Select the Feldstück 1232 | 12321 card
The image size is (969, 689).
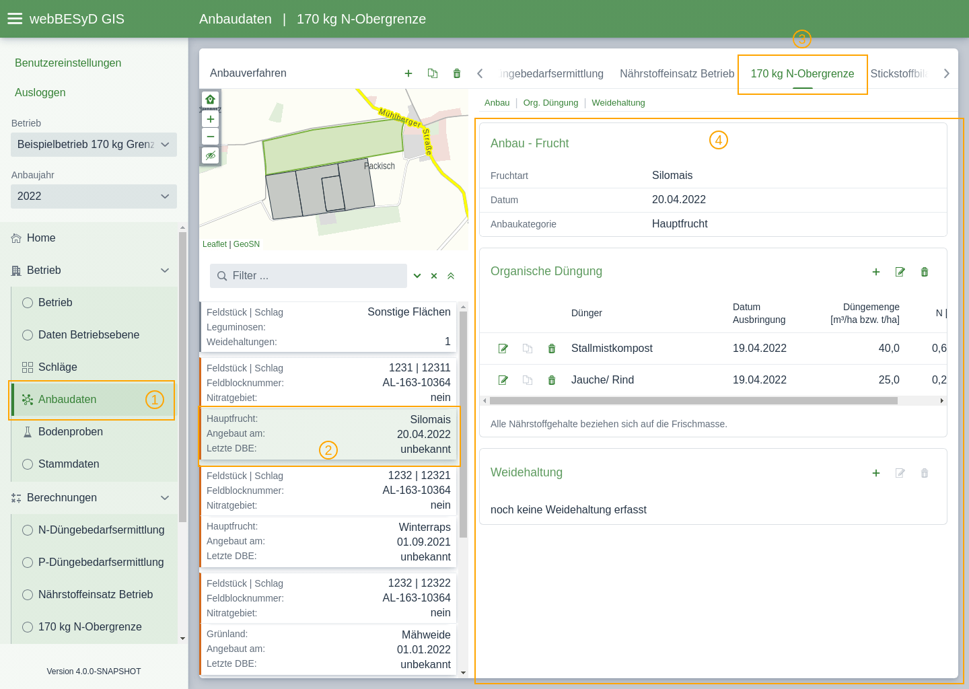tap(328, 491)
